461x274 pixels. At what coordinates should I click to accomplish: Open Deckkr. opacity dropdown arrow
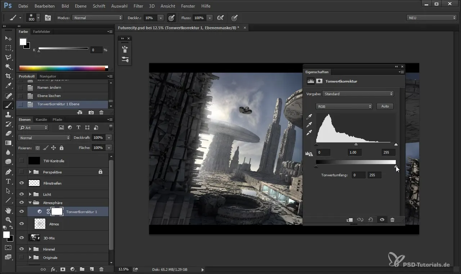(161, 18)
